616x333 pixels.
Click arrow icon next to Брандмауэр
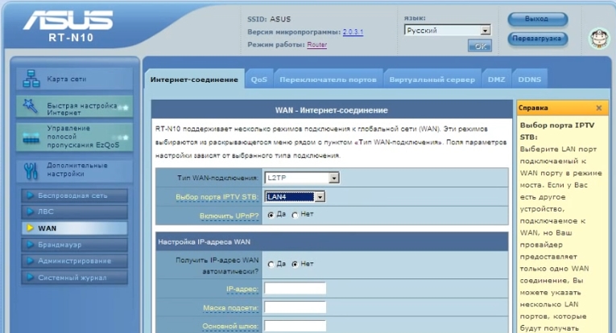pos(30,245)
